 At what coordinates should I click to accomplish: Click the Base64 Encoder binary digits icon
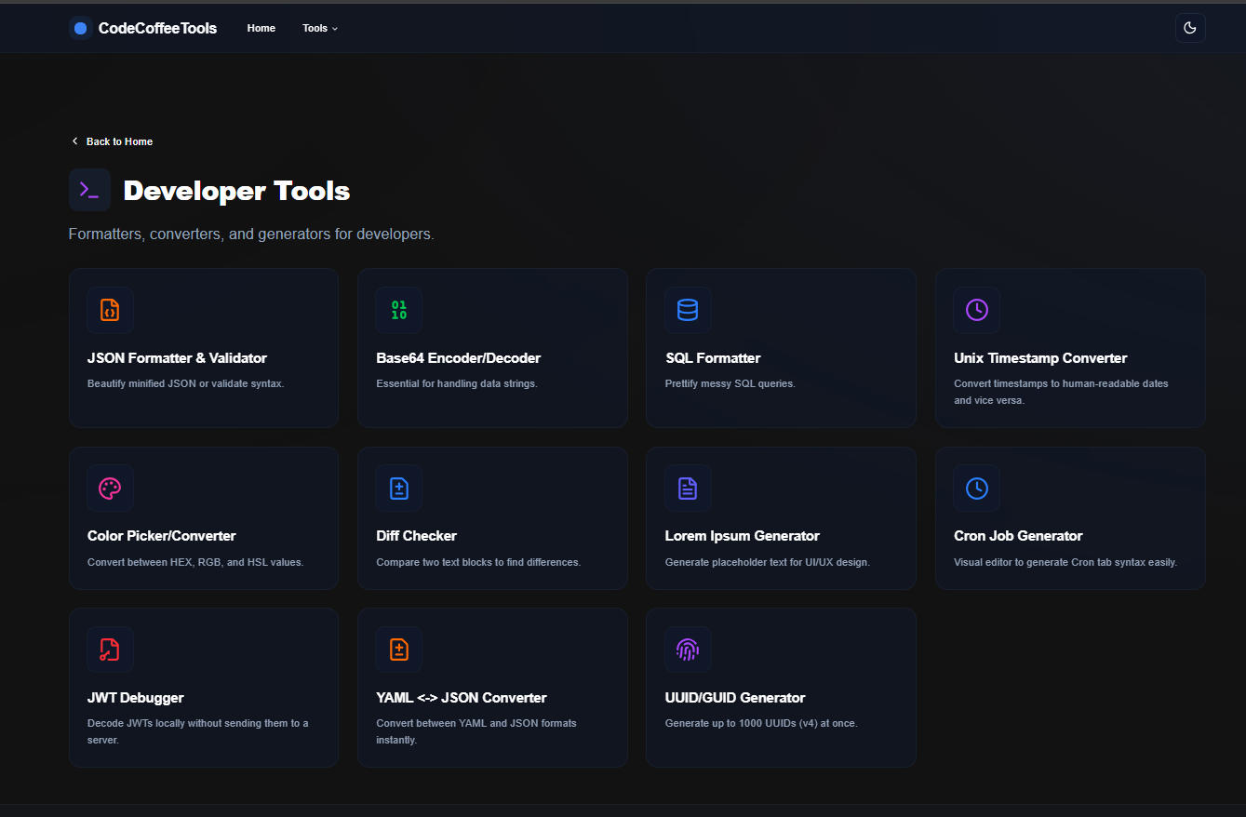tap(398, 310)
